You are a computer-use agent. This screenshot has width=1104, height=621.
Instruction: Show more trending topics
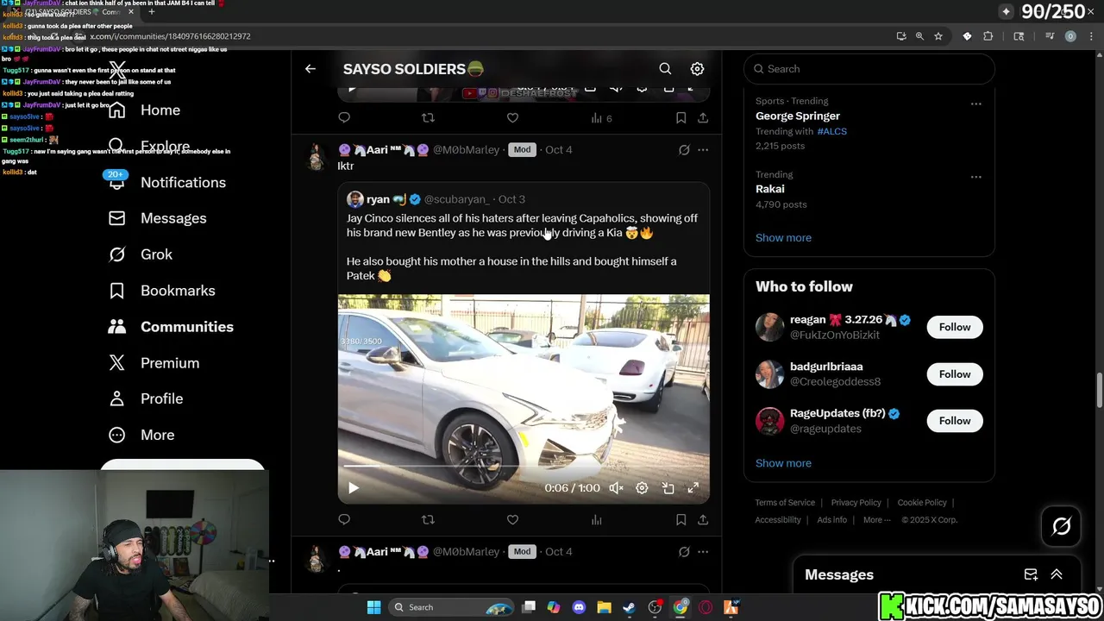[x=783, y=238]
